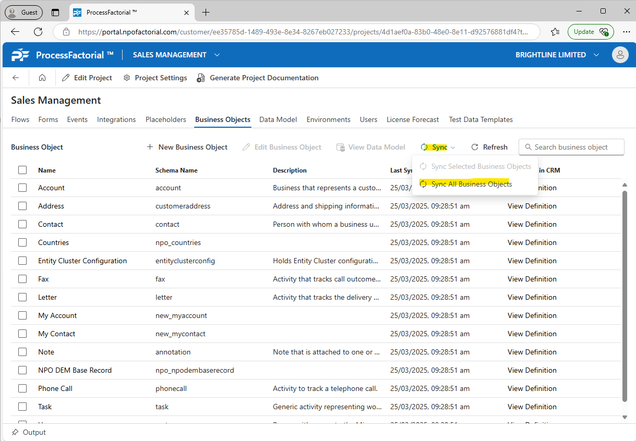Expand the Sales Management project dropdown

click(217, 55)
